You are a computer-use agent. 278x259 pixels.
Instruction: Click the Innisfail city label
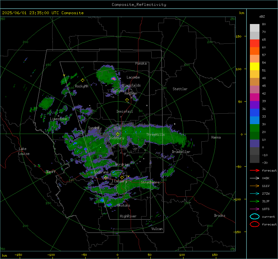click(124, 111)
